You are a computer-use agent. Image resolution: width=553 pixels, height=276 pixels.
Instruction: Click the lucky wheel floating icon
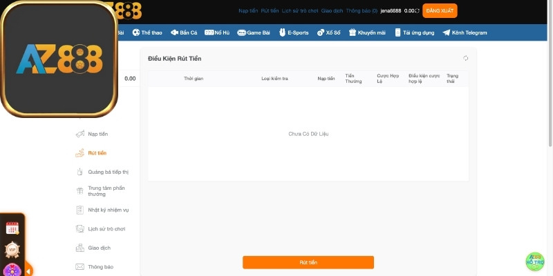tap(12, 270)
